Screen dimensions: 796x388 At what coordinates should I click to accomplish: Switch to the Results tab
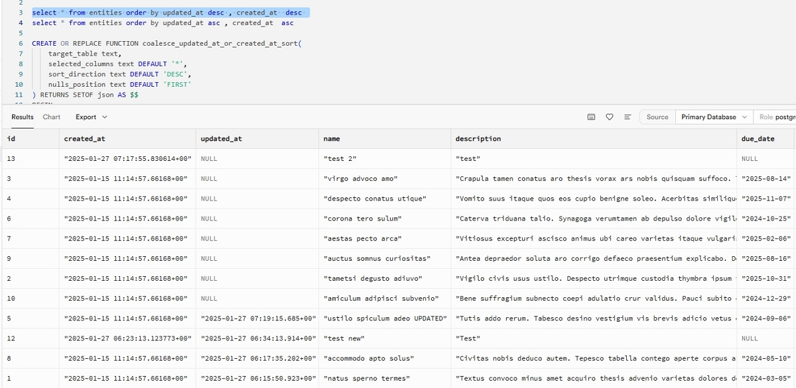click(x=23, y=117)
